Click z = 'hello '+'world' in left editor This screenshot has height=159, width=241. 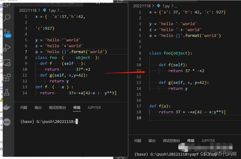59,46
